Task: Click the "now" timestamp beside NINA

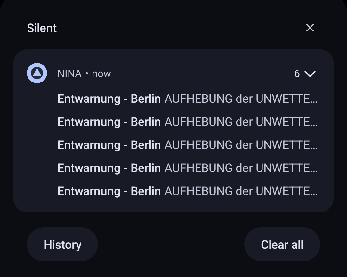Action: (x=101, y=74)
